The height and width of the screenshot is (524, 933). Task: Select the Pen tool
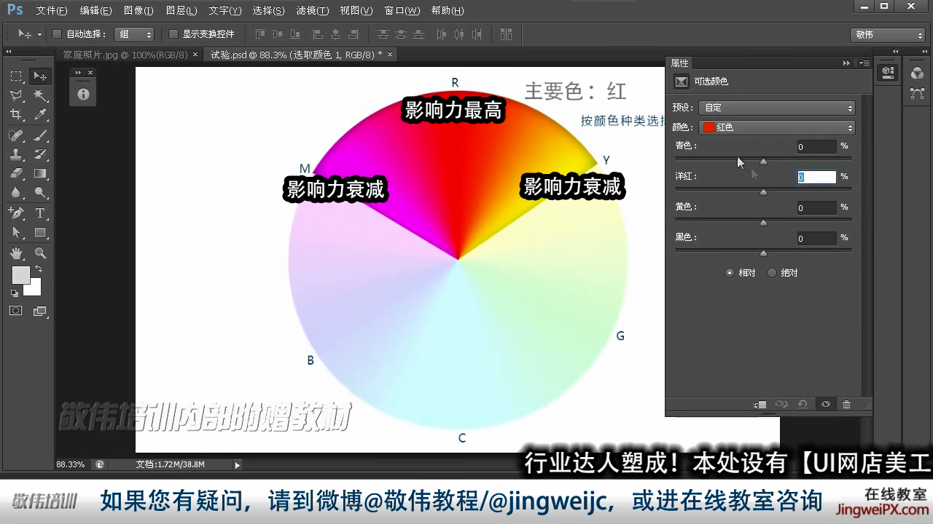coord(16,213)
